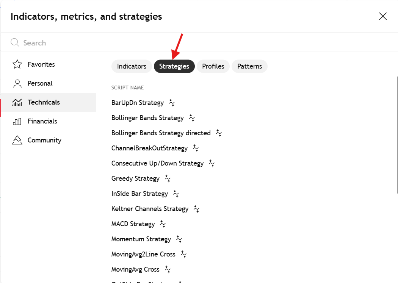Click the search magnifier icon
The width and height of the screenshot is (398, 283).
[15, 42]
